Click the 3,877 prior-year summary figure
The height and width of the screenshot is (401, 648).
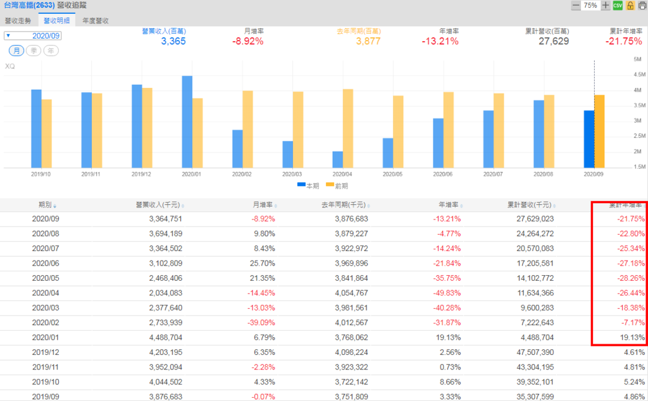pos(368,41)
